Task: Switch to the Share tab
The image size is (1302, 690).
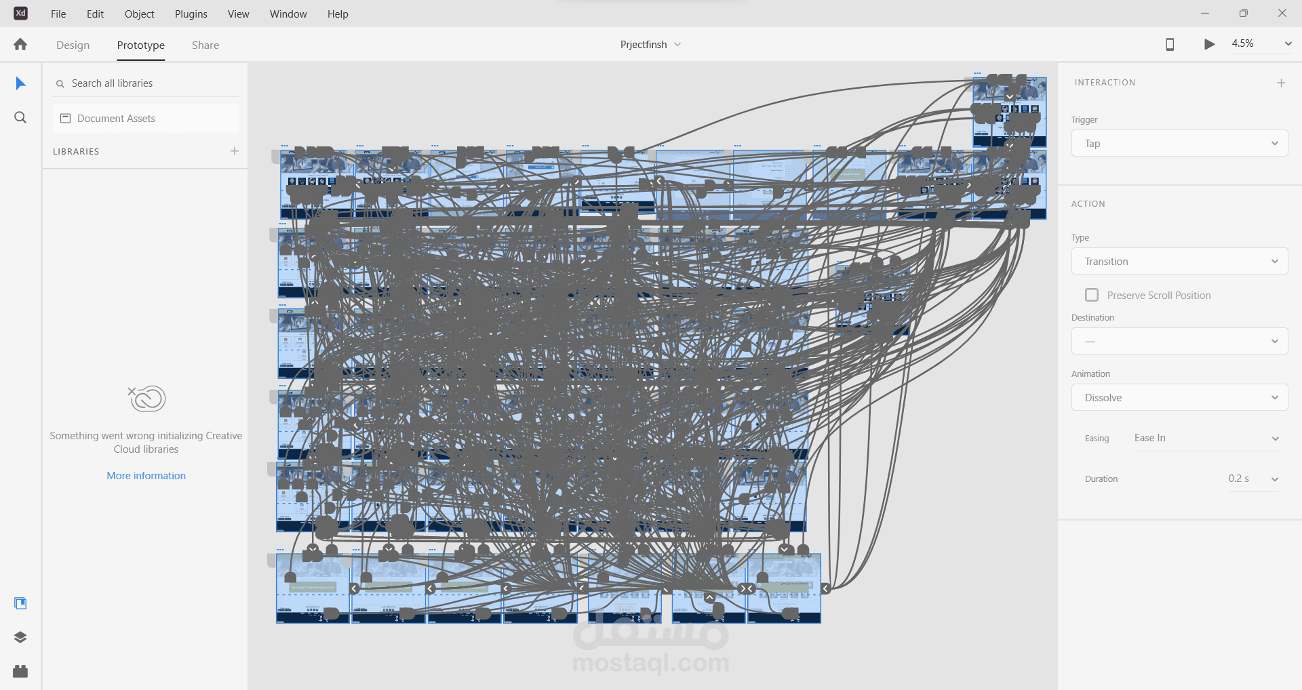Action: (x=205, y=45)
